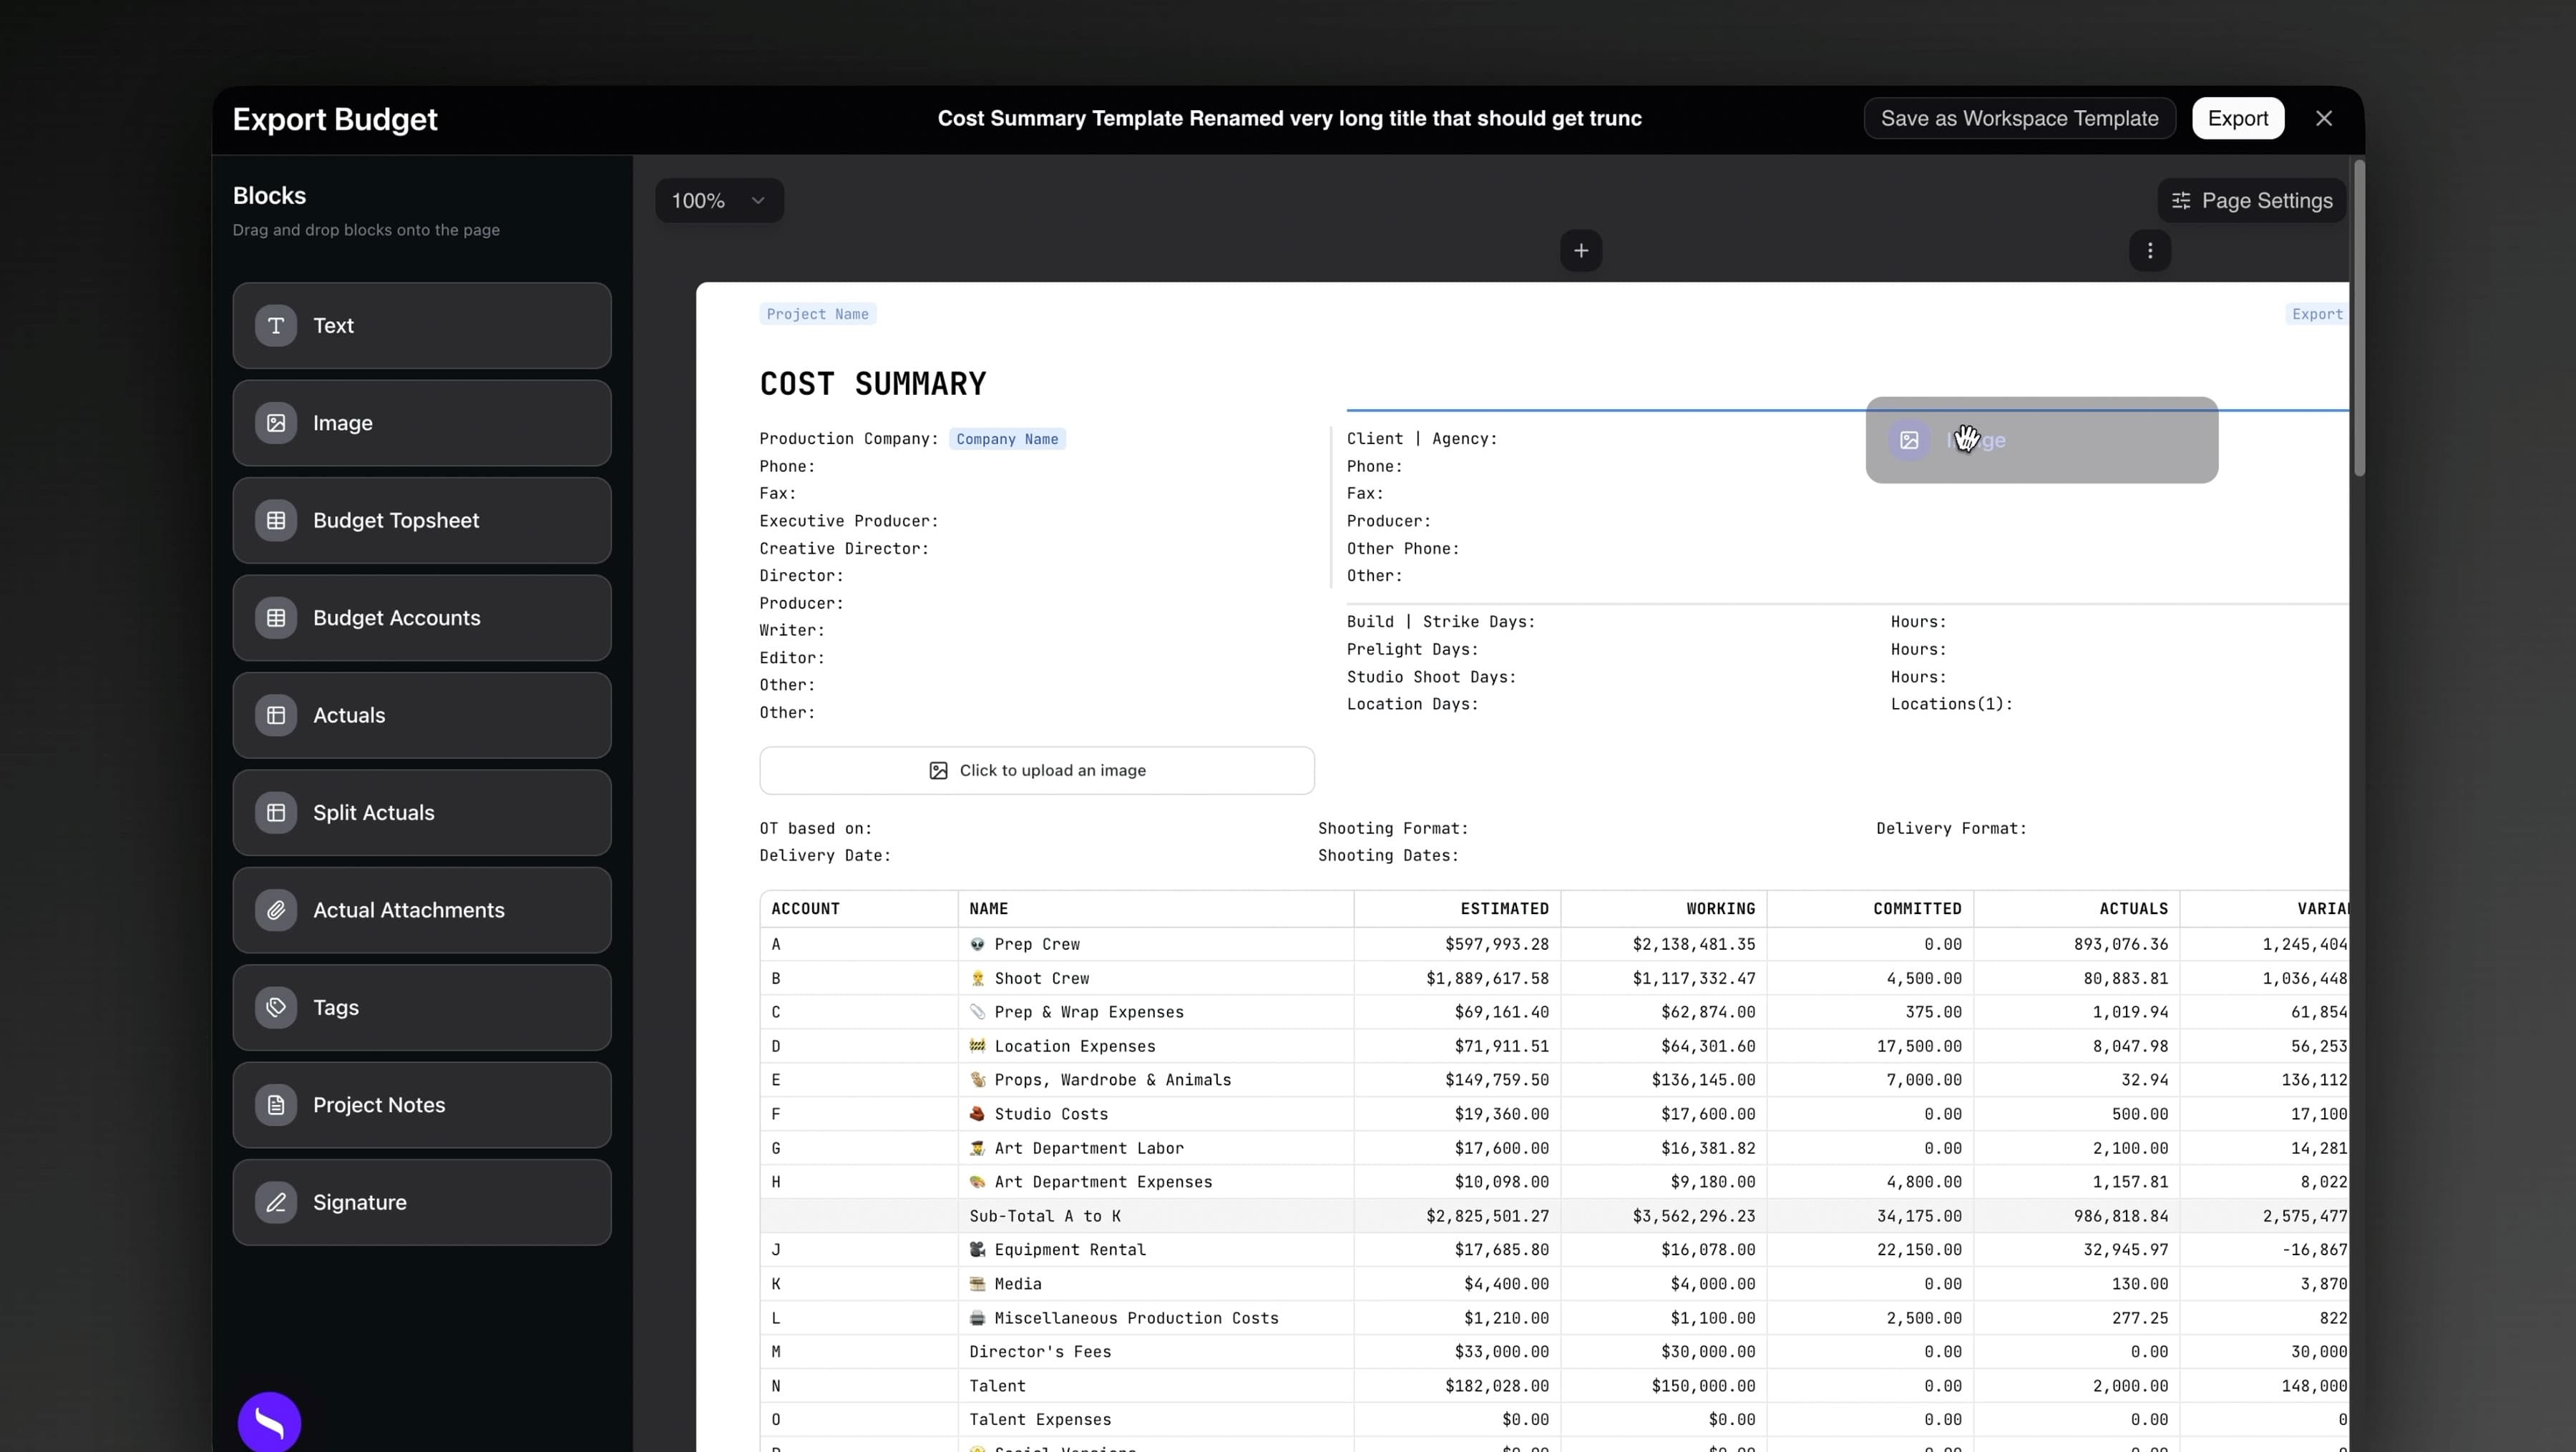Select the Text block icon
The width and height of the screenshot is (2576, 1452).
(x=276, y=325)
